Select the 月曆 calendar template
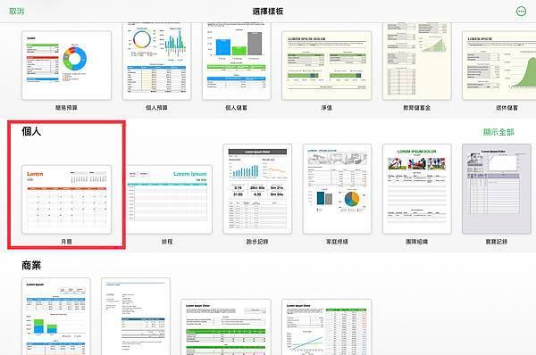The height and width of the screenshot is (355, 536). [67, 199]
